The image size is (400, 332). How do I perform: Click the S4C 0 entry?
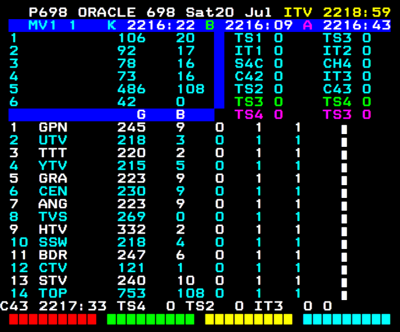click(x=259, y=63)
